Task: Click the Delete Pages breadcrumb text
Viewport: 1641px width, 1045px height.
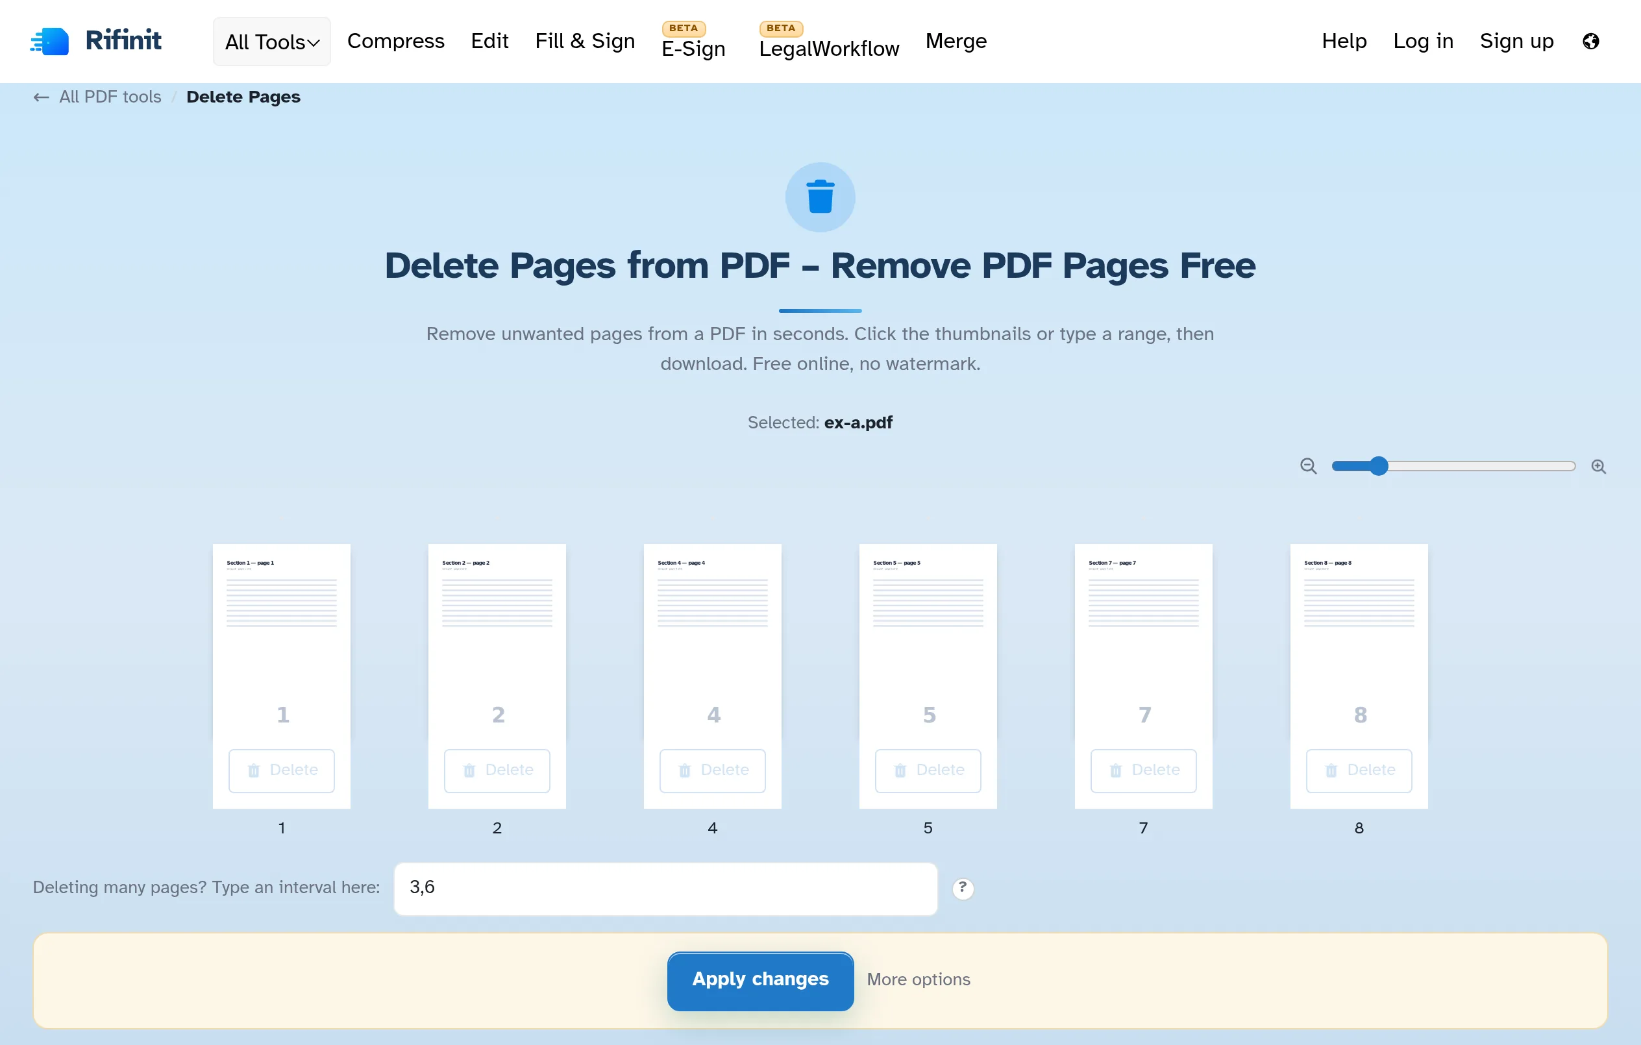Action: tap(243, 97)
